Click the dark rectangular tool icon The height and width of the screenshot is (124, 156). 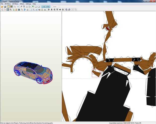(x=19, y=9)
